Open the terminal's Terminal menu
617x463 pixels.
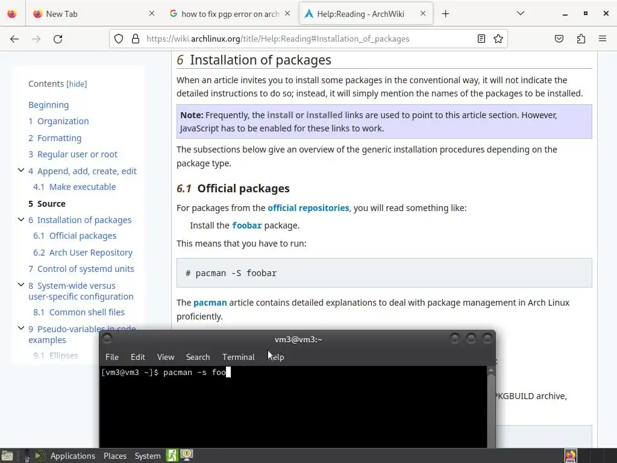tap(239, 357)
